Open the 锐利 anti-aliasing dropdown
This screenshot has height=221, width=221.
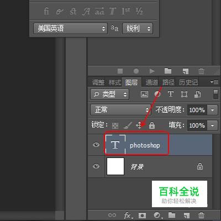138,28
